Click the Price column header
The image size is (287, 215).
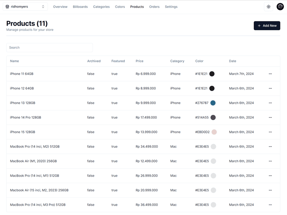click(x=139, y=61)
